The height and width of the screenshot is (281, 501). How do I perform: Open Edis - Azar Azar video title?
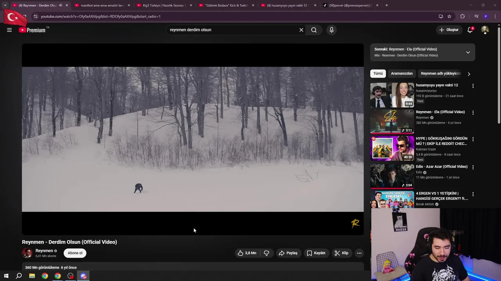point(442,167)
